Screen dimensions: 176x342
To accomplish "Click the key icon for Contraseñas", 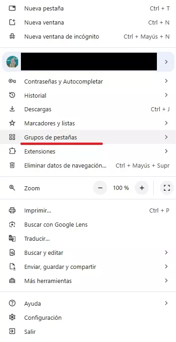I will [12, 81].
